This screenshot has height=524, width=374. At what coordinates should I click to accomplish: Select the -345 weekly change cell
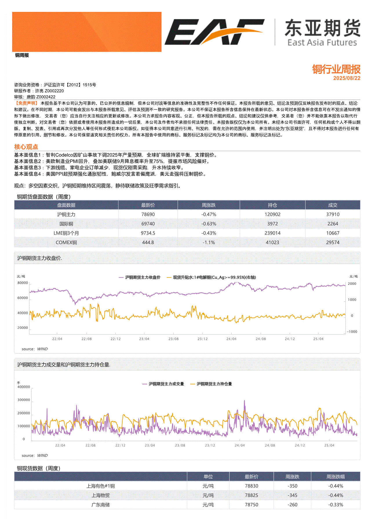coord(292,495)
